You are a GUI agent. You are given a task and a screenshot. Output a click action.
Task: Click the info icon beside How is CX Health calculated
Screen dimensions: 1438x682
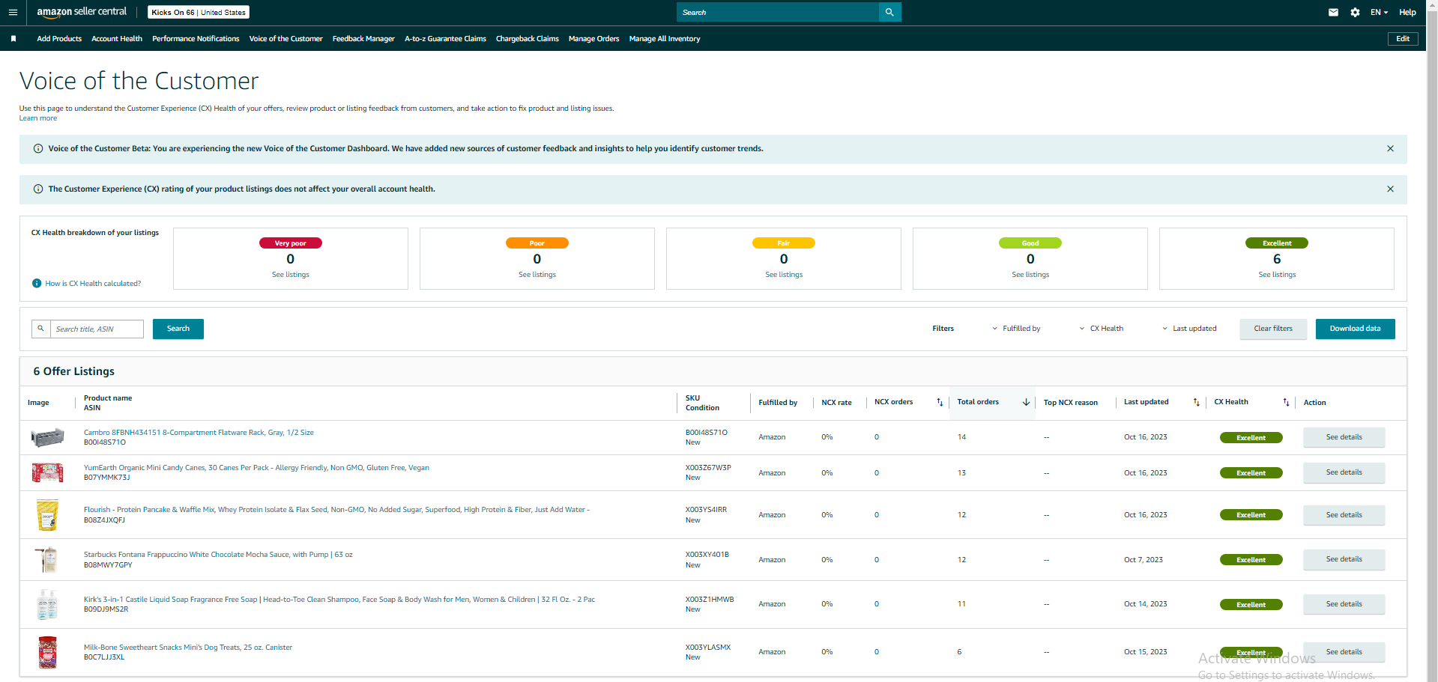37,283
